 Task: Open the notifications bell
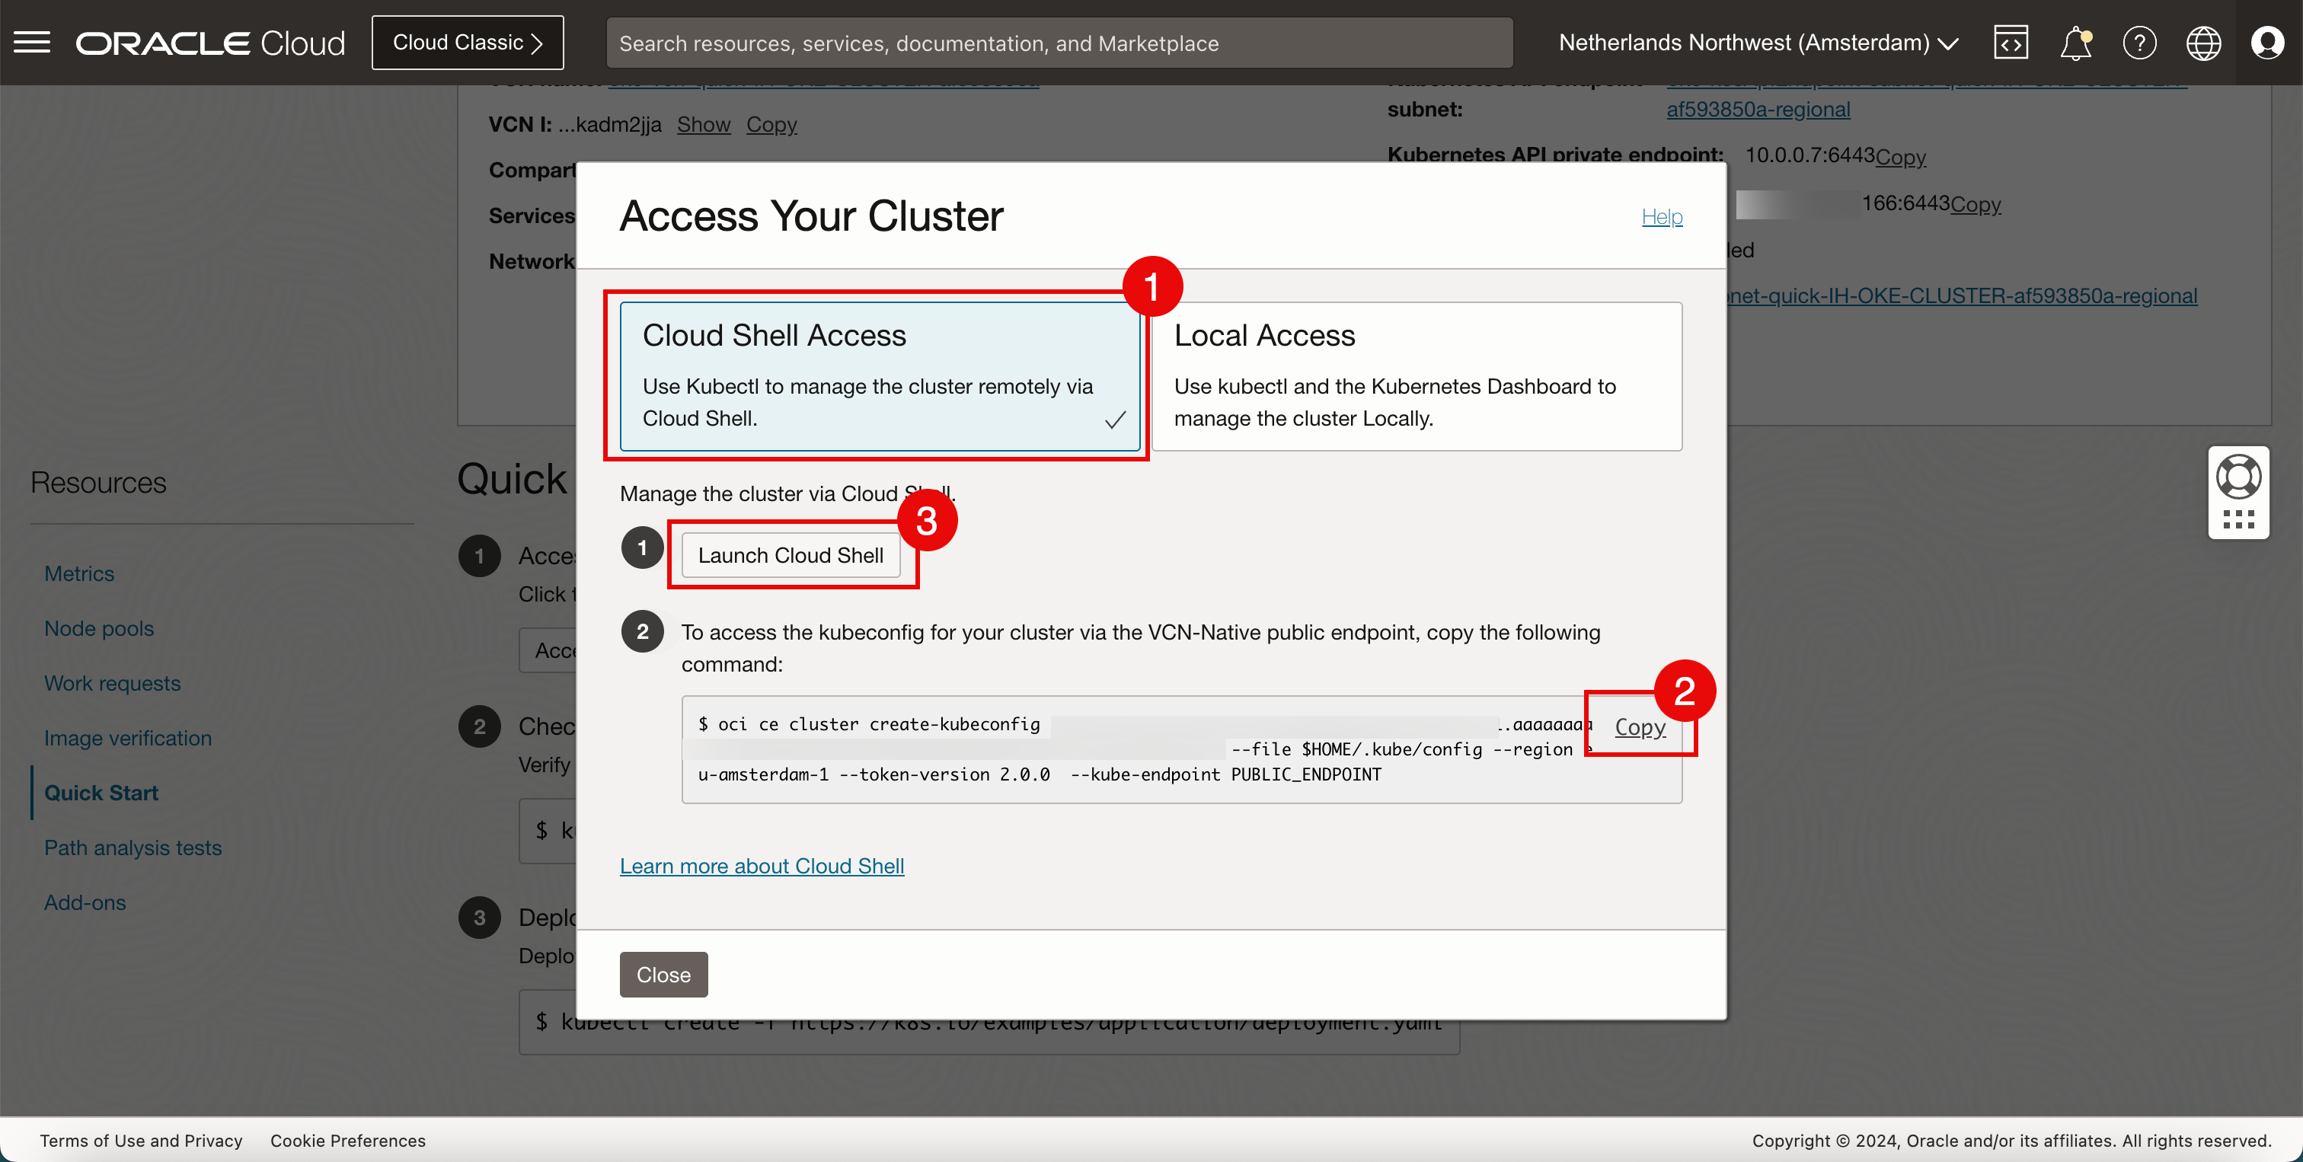[x=2075, y=42]
